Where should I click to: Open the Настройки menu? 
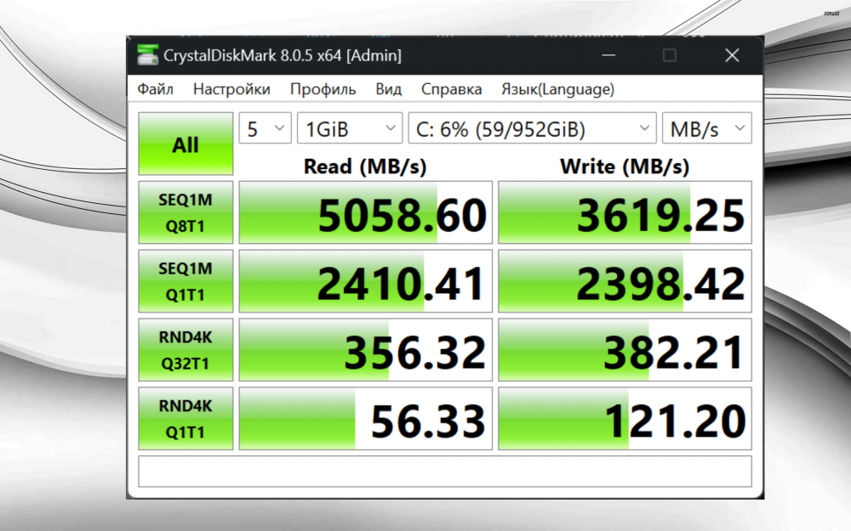click(x=231, y=89)
